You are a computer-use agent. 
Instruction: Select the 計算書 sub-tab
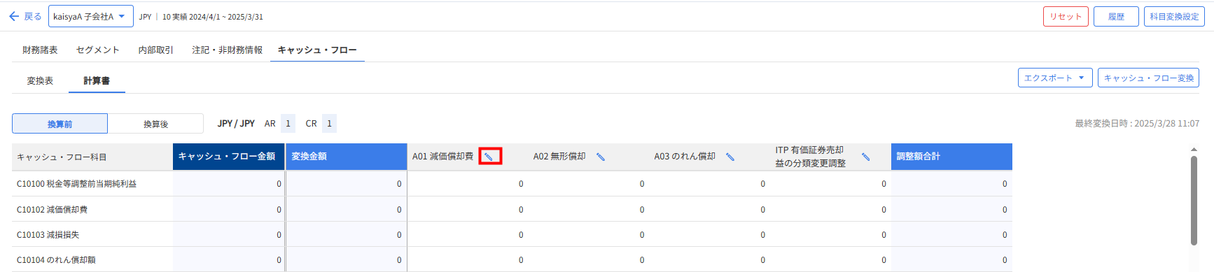97,80
